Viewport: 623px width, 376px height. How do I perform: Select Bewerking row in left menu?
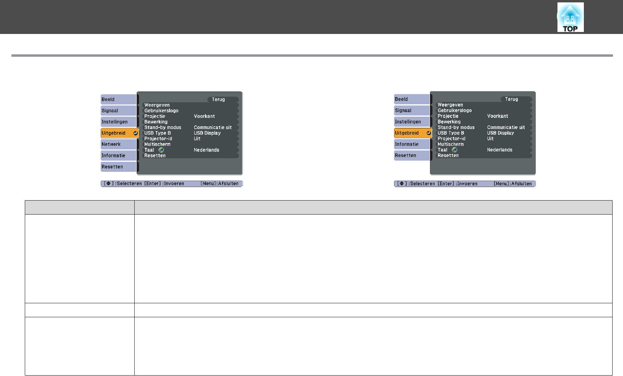[x=191, y=122]
